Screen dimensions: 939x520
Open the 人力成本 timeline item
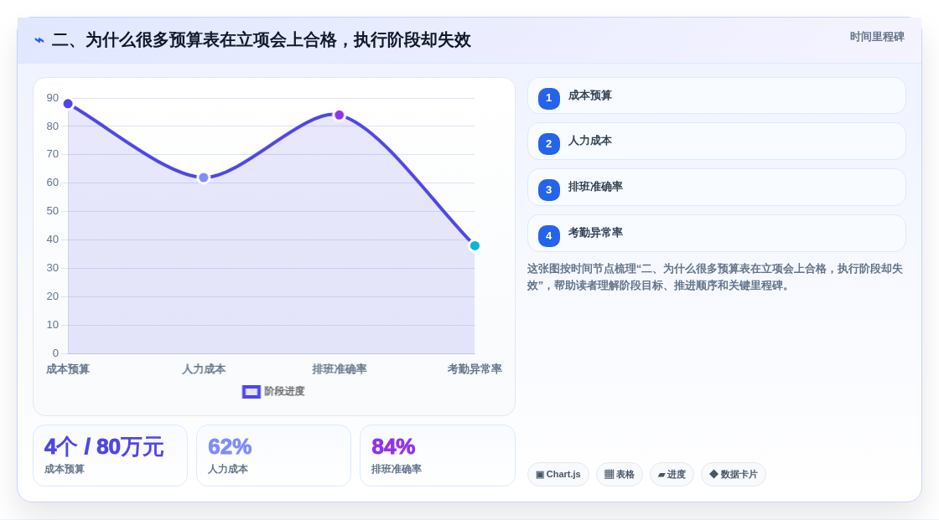[716, 142]
